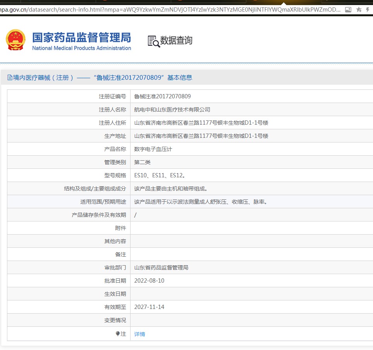The height and width of the screenshot is (350, 373).
Task: Click approval date 2022-08-10
Action: [x=149, y=281]
